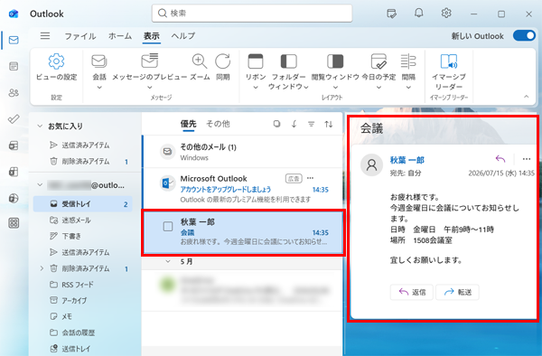Expand the メッセージのプレビュー dropdown arrow
Screen dimensions: 542x356
click(150, 88)
